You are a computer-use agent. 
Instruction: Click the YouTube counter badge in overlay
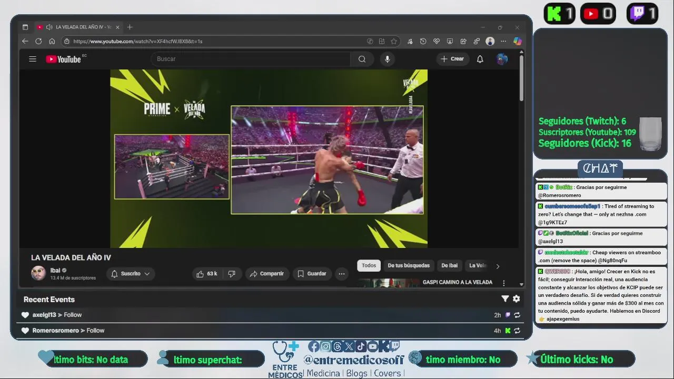pos(598,14)
